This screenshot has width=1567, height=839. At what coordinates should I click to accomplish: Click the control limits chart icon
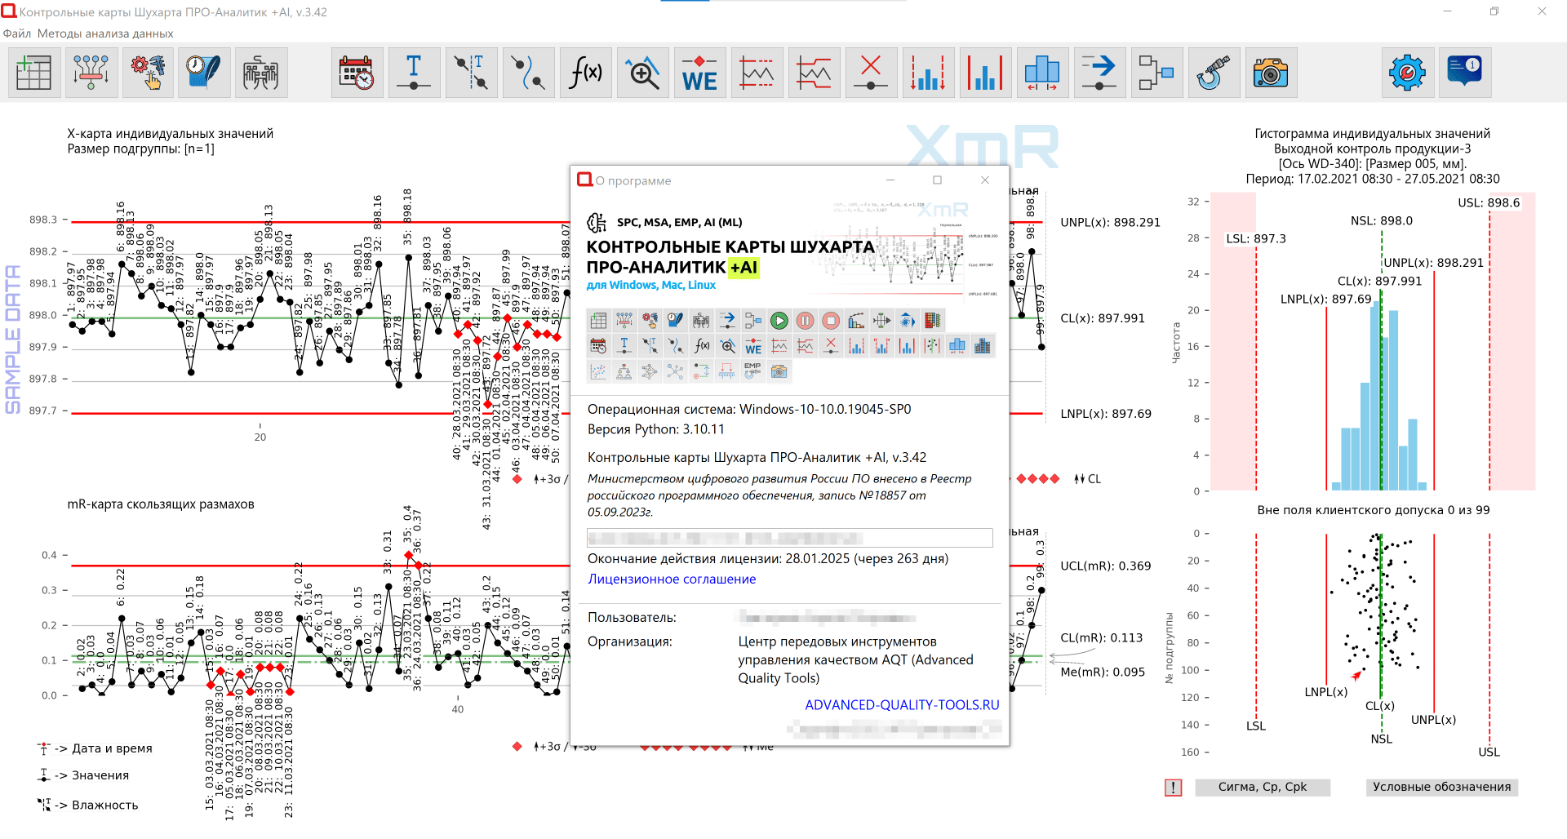click(757, 73)
